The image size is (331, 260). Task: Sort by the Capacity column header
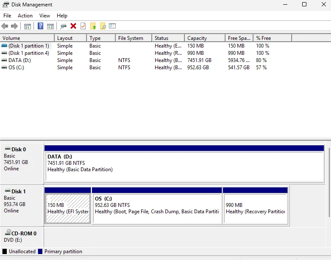tap(205, 38)
